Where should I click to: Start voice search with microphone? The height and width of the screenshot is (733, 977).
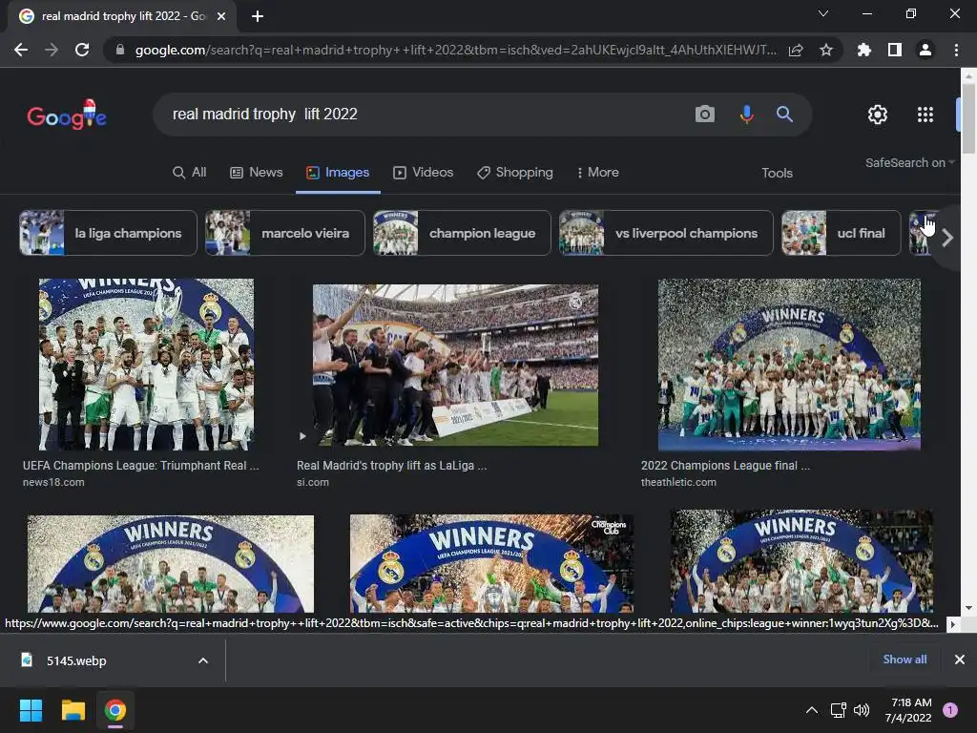pyautogui.click(x=746, y=115)
